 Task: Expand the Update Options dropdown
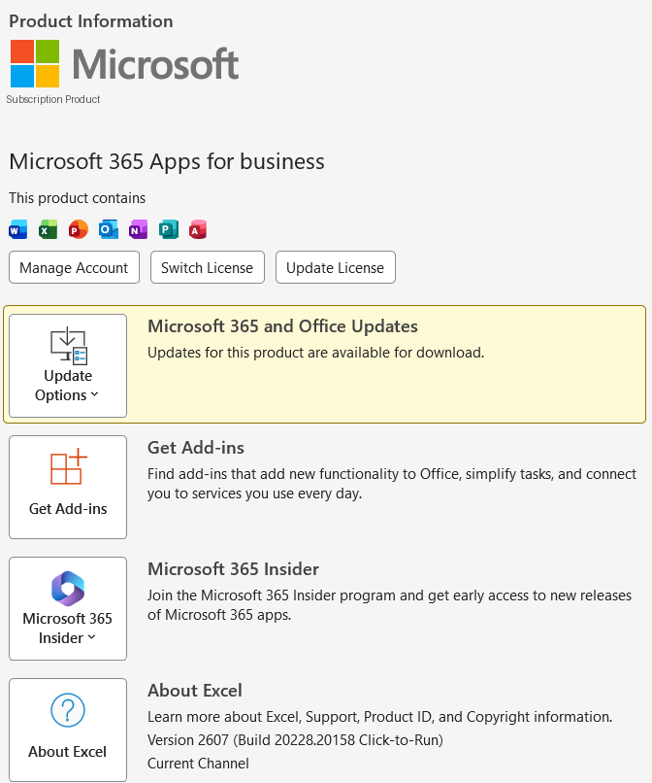68,365
